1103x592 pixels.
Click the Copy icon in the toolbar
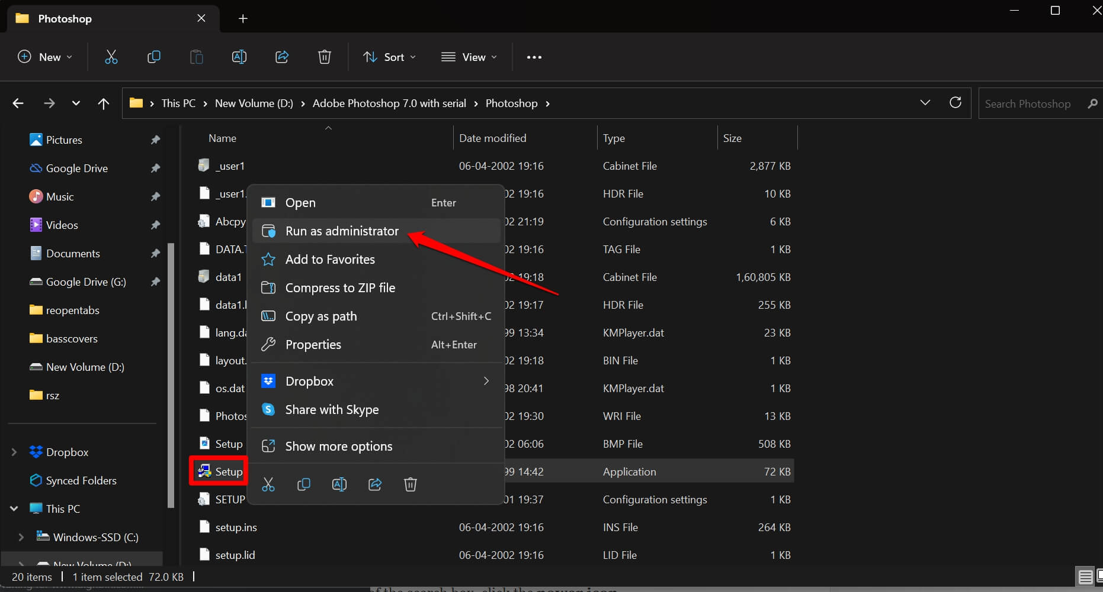point(153,57)
